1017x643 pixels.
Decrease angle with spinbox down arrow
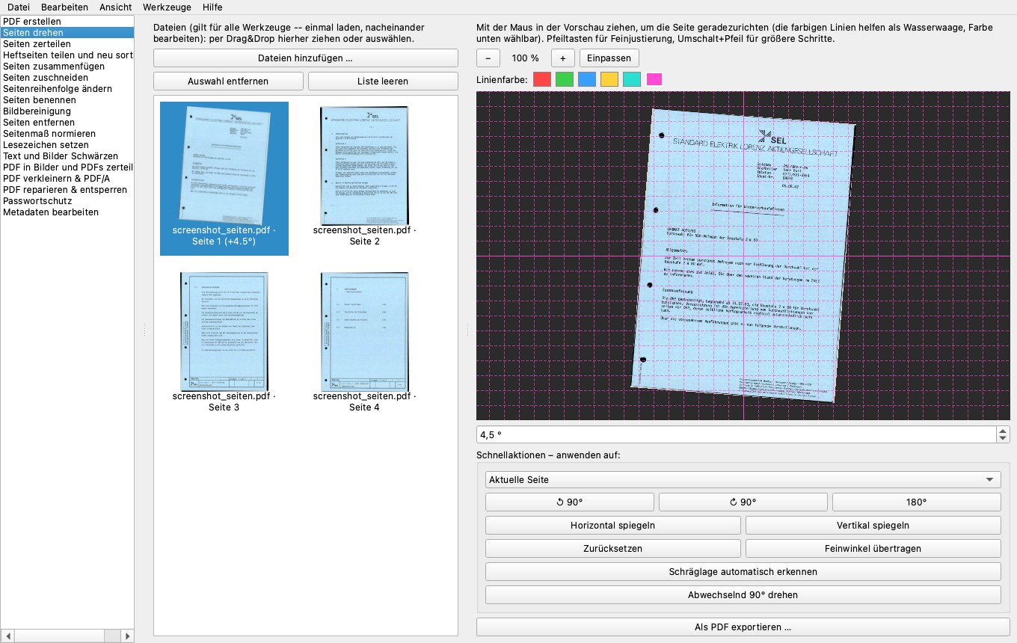pos(1004,439)
